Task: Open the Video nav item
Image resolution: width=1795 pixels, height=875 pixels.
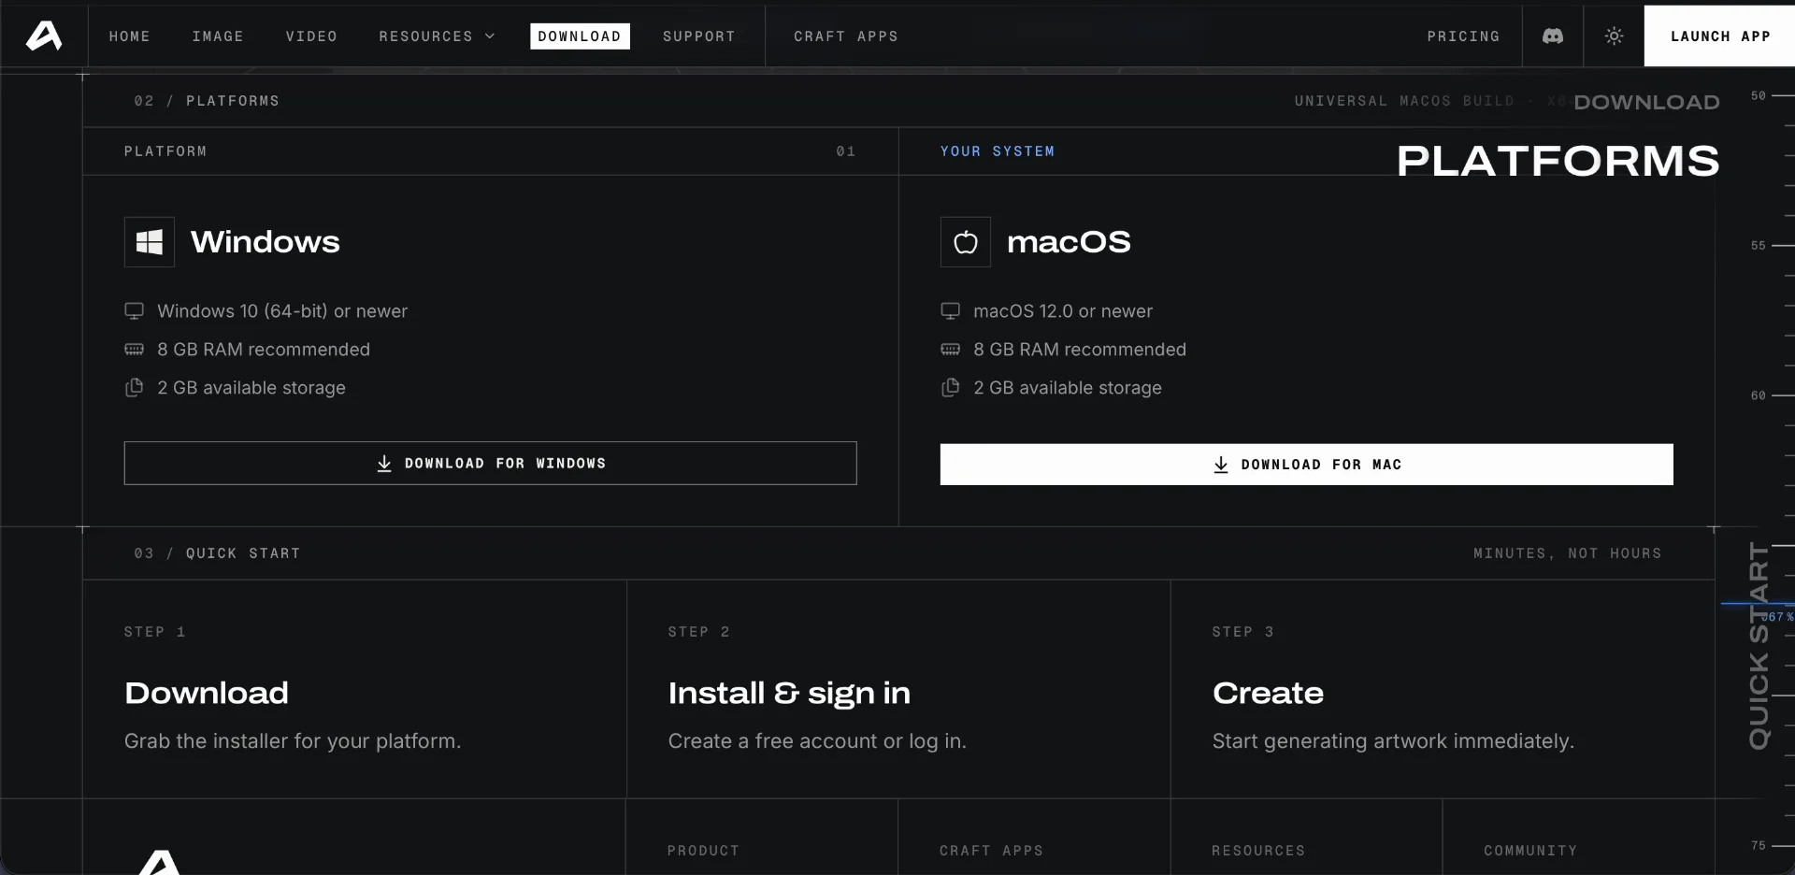Action: coord(311,36)
